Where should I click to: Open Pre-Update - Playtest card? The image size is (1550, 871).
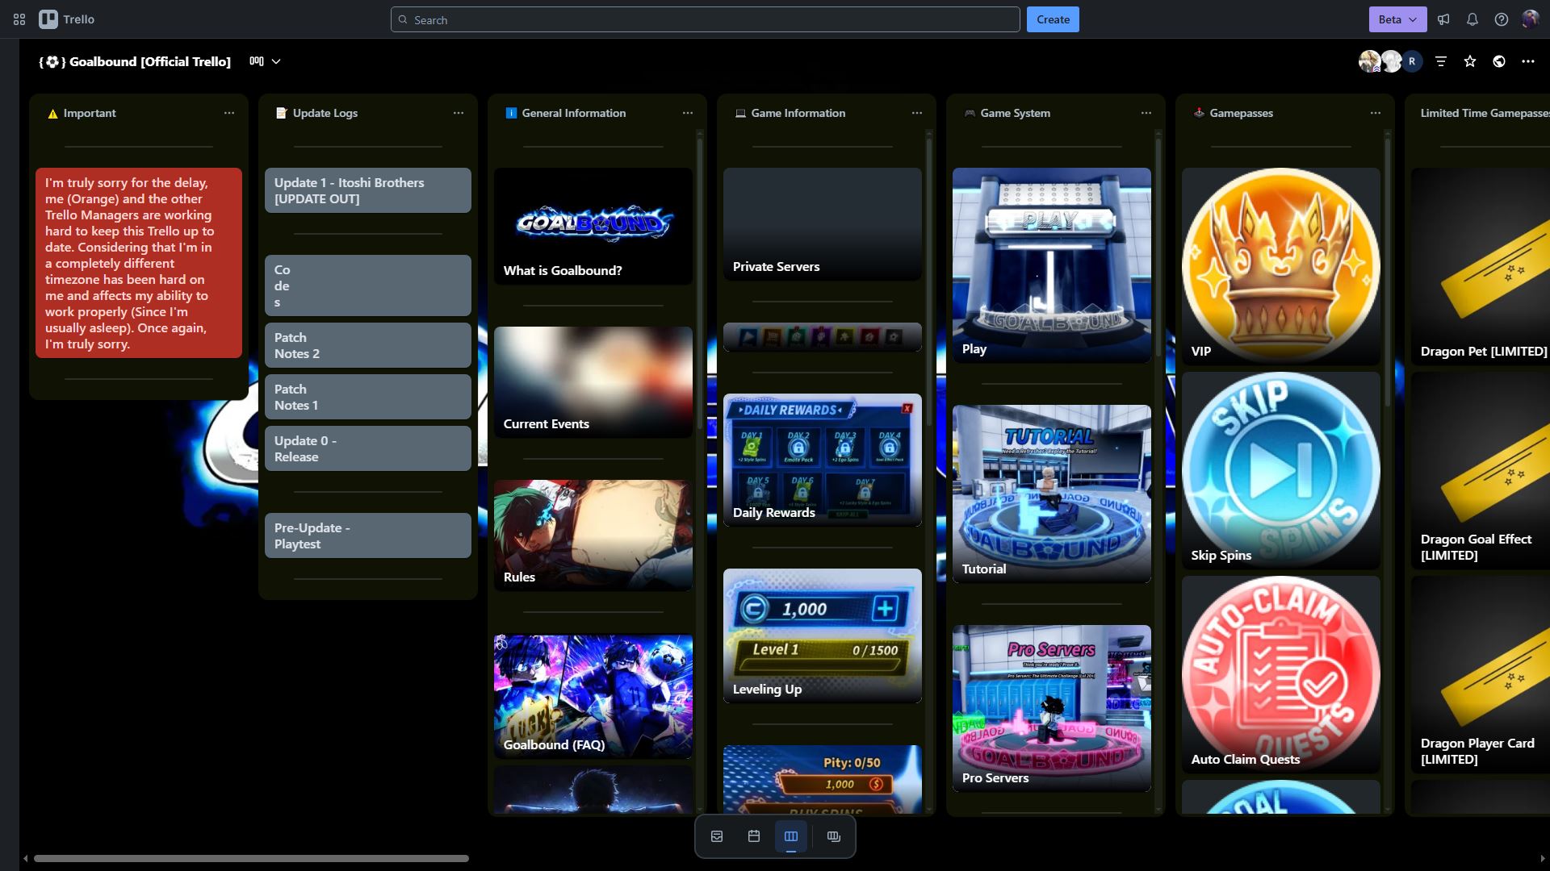(x=368, y=536)
